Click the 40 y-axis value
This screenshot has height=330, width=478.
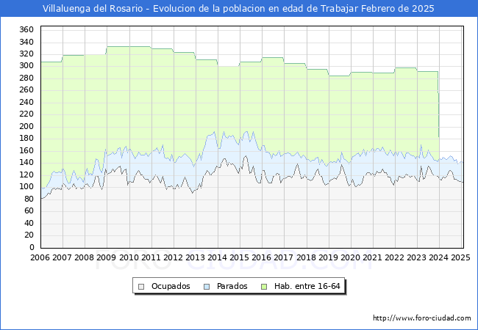(x=29, y=223)
